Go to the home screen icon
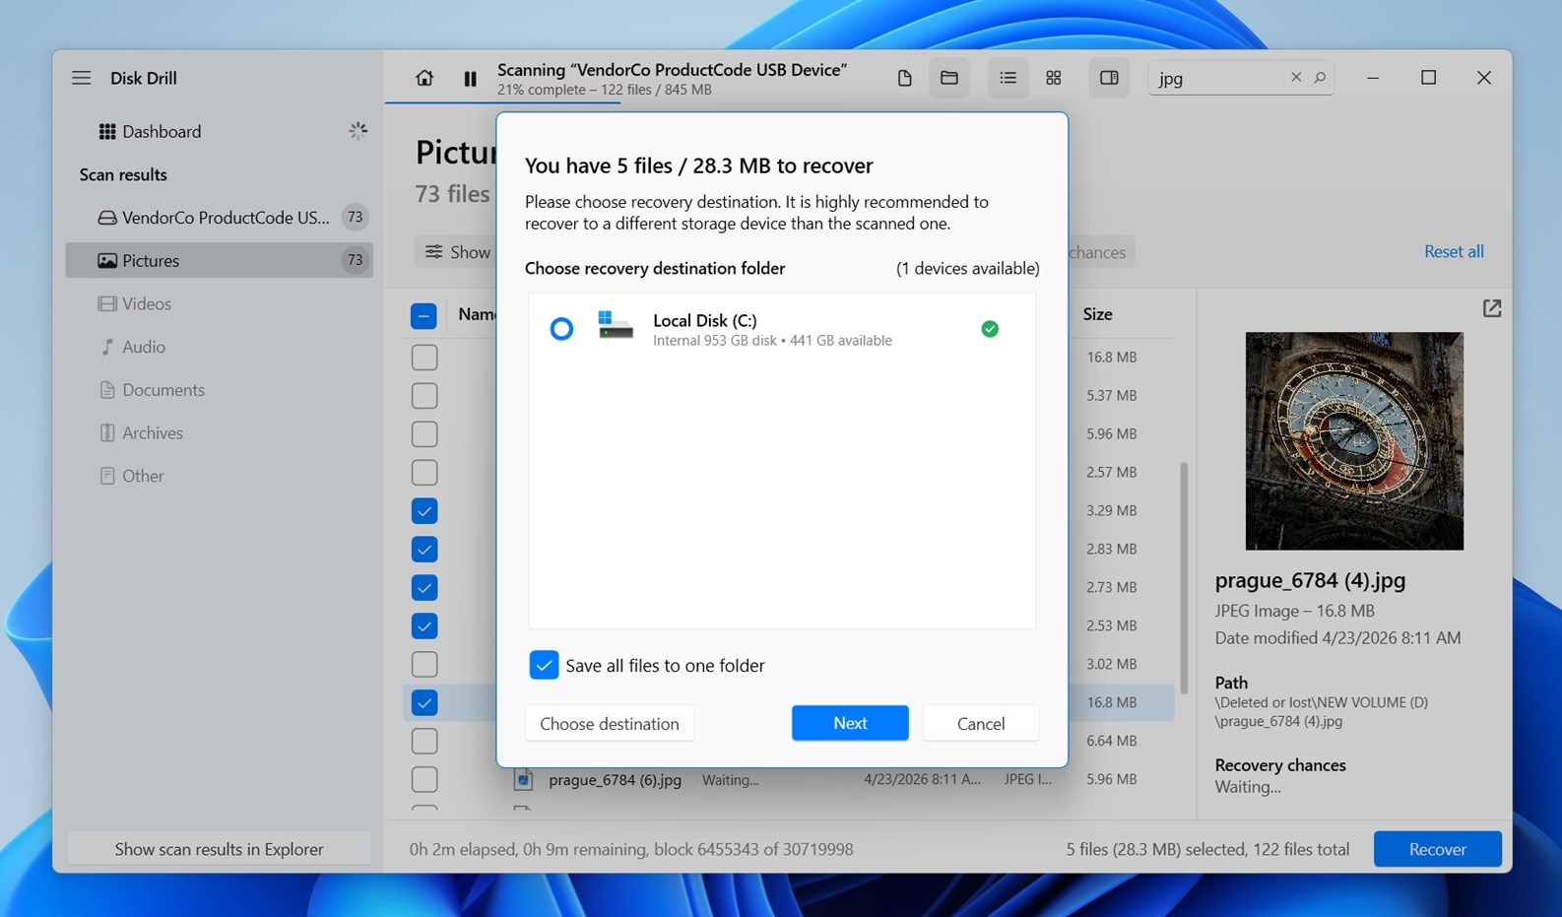 point(424,78)
